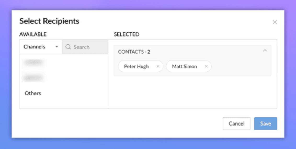
Task: Click the Select Recipients dialog title
Action: (x=49, y=21)
